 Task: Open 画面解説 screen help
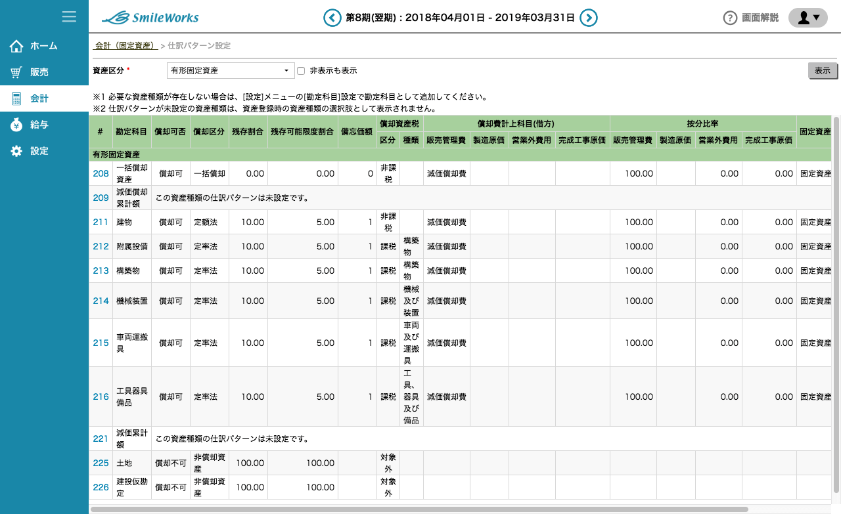760,18
